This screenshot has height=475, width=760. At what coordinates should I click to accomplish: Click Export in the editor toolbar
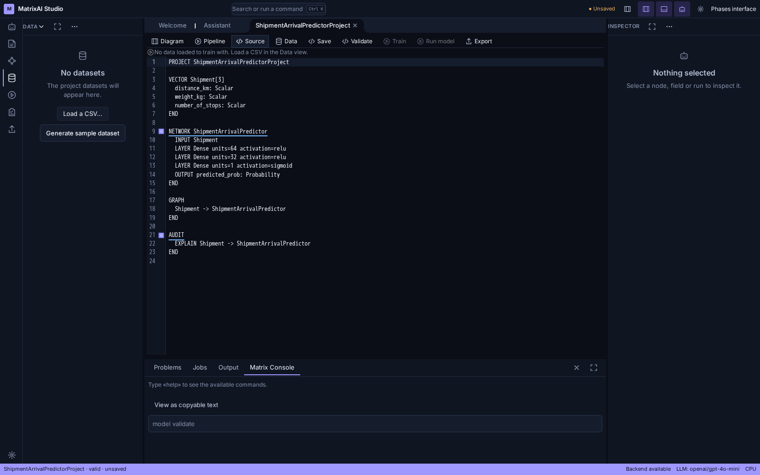(479, 41)
